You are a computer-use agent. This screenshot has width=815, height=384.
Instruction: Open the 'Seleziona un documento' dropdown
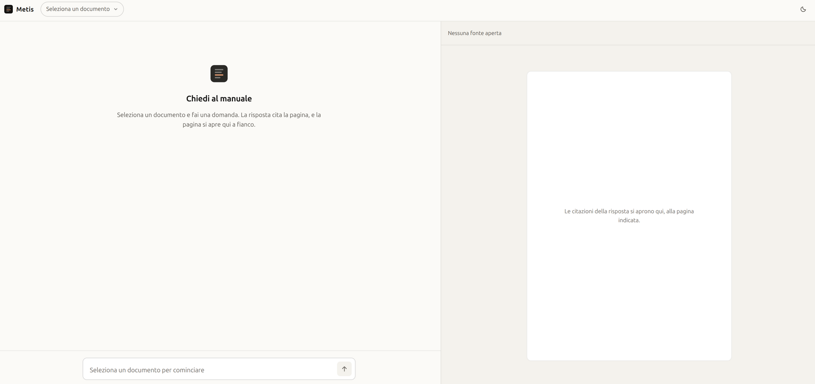click(x=82, y=9)
